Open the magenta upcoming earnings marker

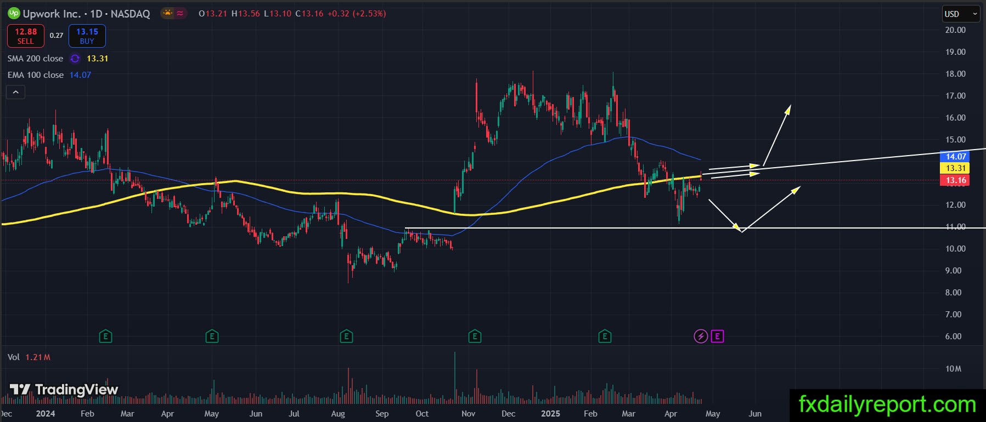coord(717,336)
